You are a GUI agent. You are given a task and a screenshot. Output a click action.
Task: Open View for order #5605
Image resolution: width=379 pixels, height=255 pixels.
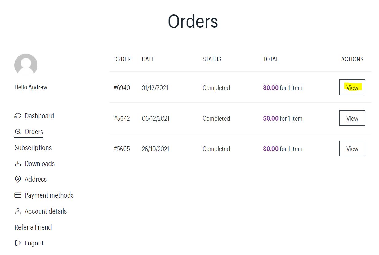pos(352,149)
